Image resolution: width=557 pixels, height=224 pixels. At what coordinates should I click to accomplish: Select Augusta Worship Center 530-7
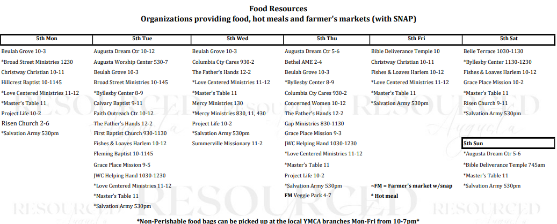[x=131, y=62]
